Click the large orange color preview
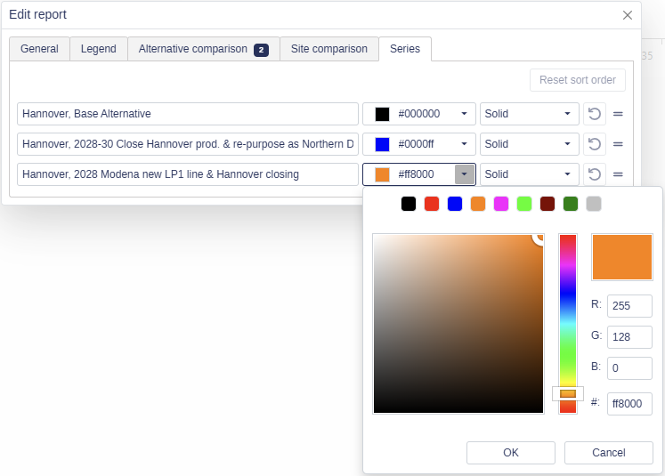 click(x=622, y=257)
